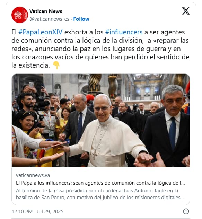Click 'la existencia.' ending of the tweet
This screenshot has width=202, height=219.
[30, 65]
